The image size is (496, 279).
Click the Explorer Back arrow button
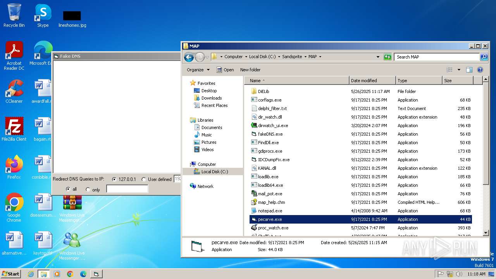point(189,57)
